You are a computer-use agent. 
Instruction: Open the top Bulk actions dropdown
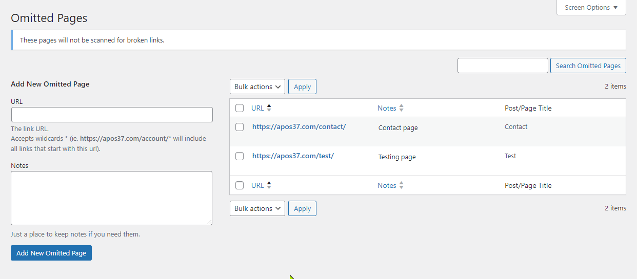[257, 87]
